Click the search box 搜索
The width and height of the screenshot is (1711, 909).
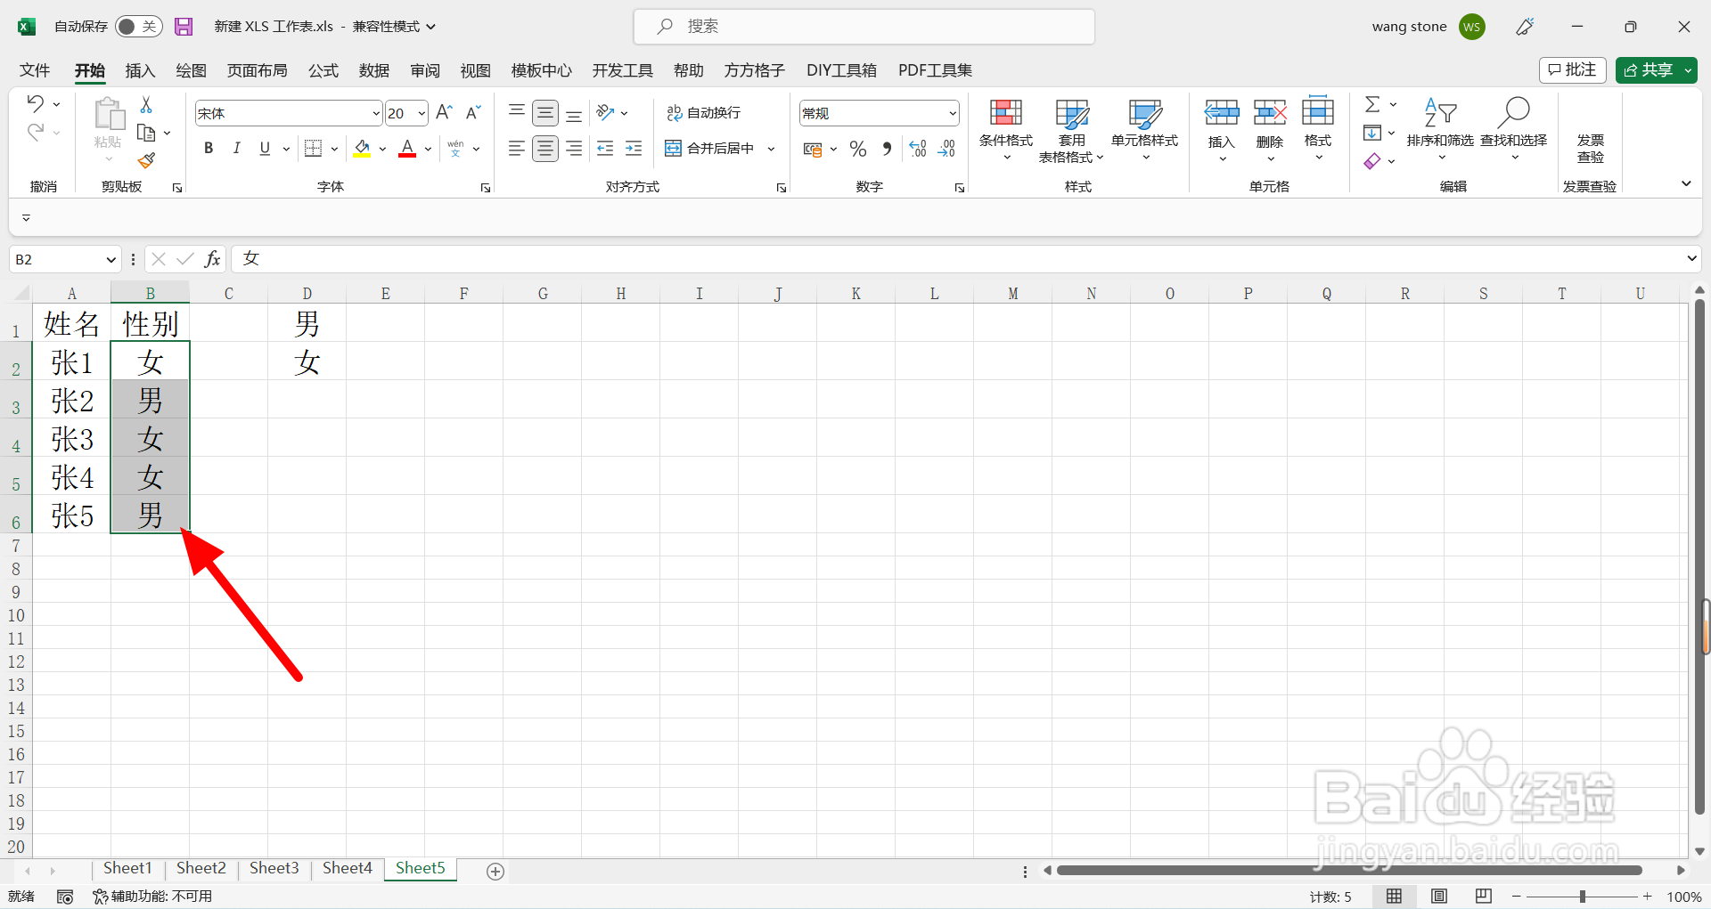864,27
